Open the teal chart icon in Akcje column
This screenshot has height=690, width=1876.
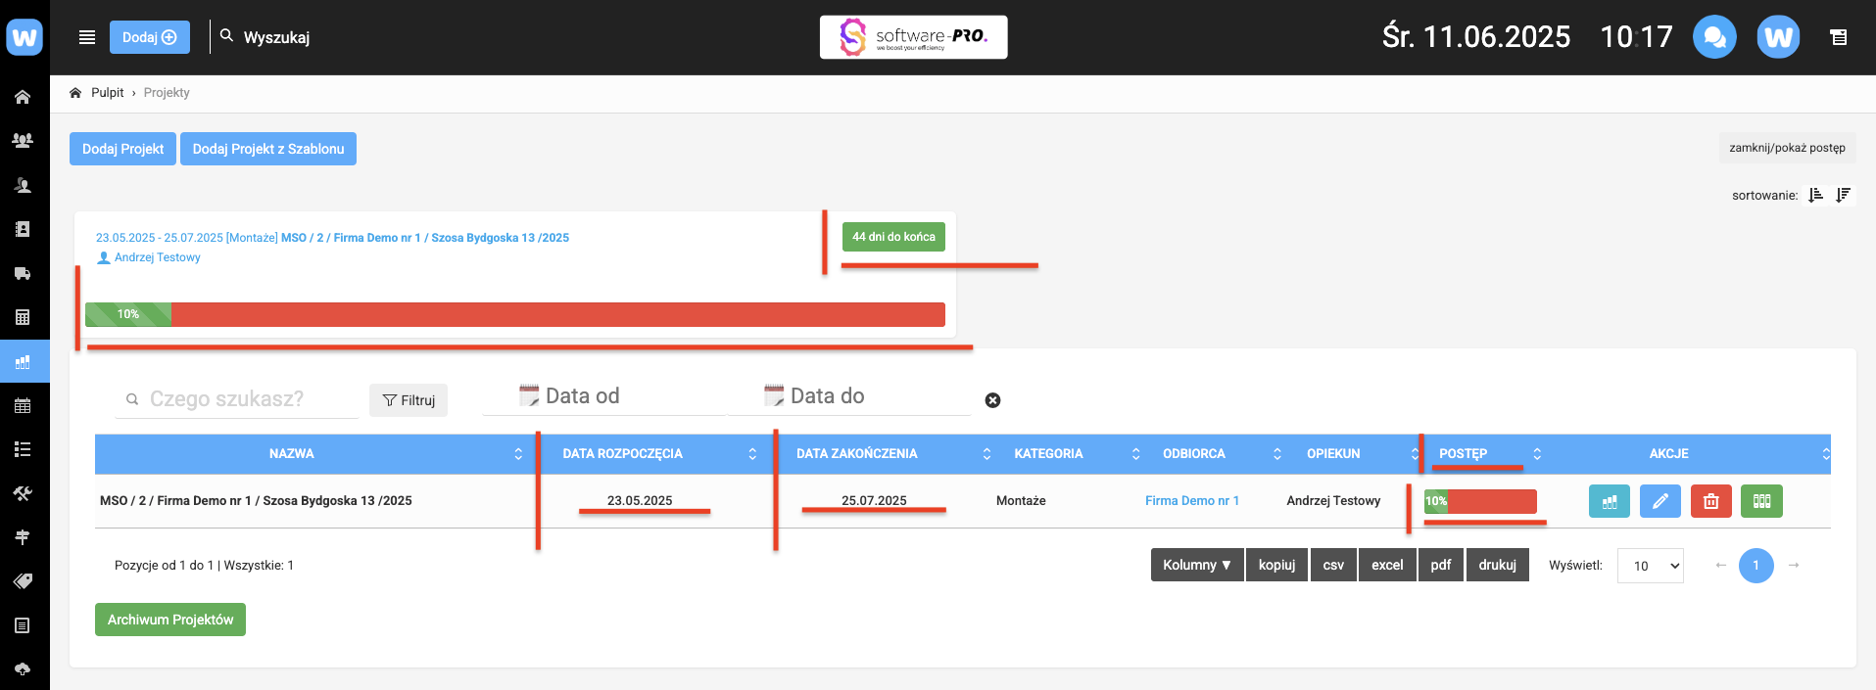1609,501
